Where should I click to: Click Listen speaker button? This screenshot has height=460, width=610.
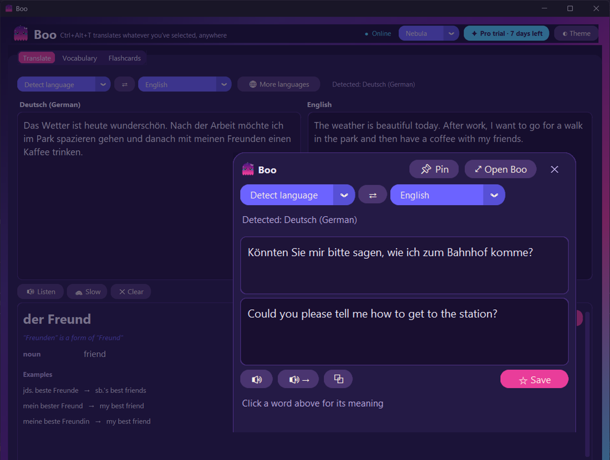[40, 292]
